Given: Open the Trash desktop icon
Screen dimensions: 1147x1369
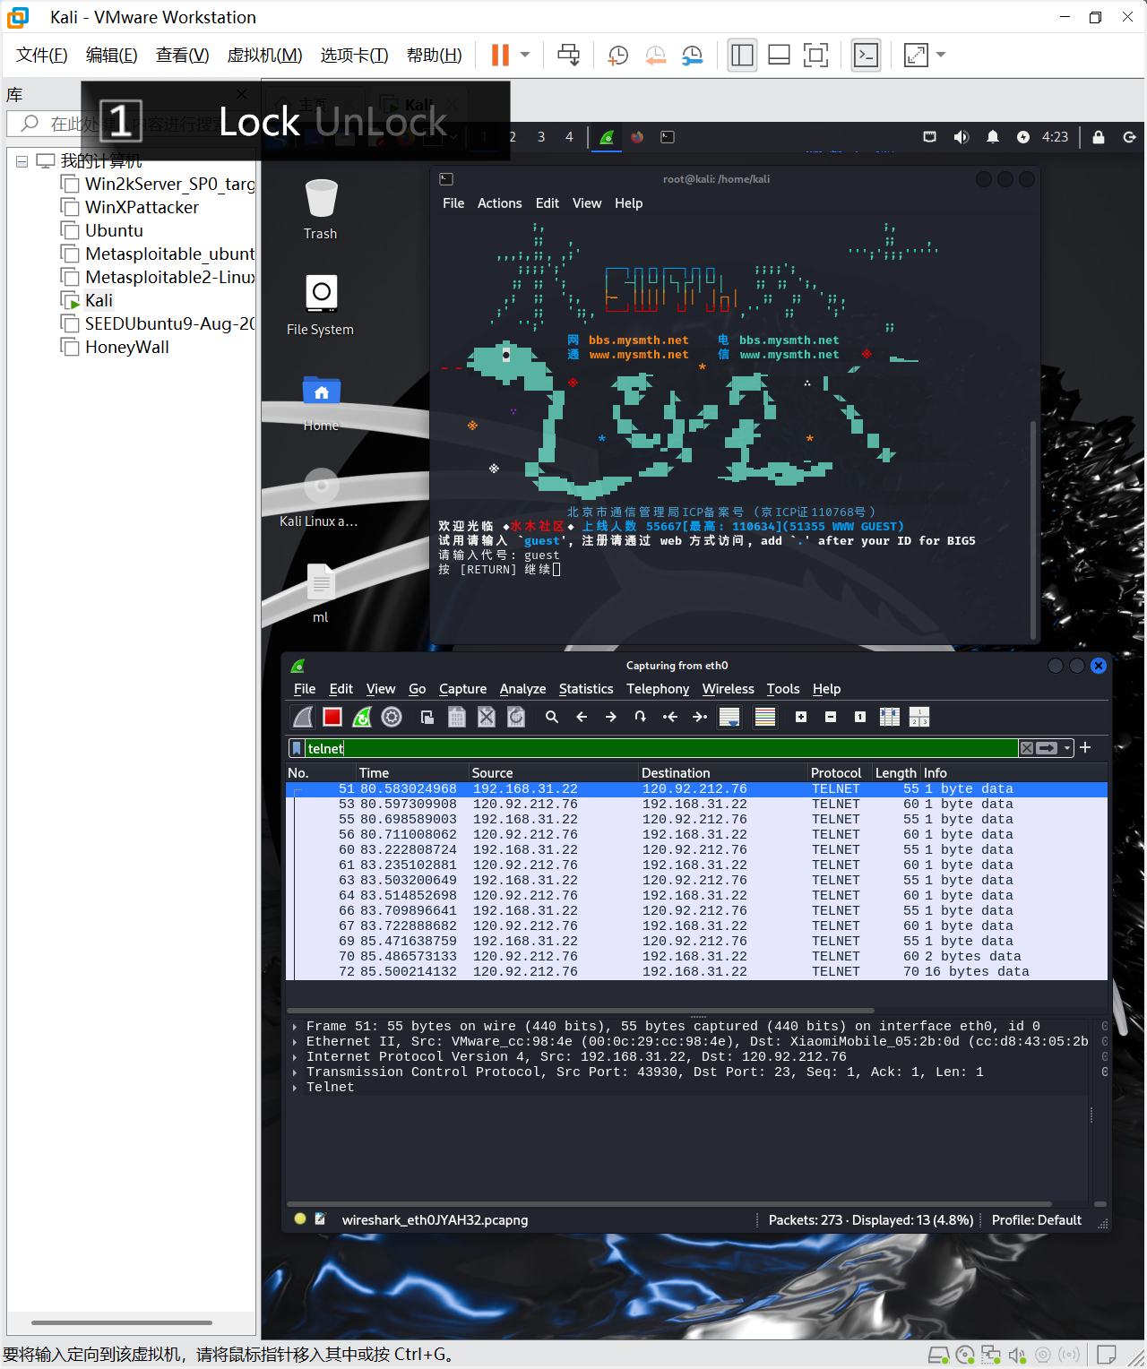Looking at the screenshot, I should [320, 210].
